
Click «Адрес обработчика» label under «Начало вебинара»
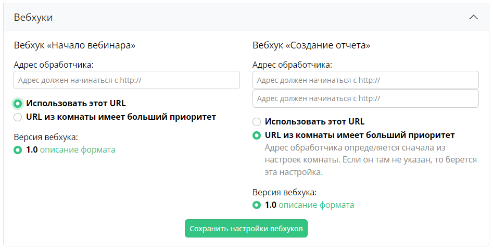54,65
